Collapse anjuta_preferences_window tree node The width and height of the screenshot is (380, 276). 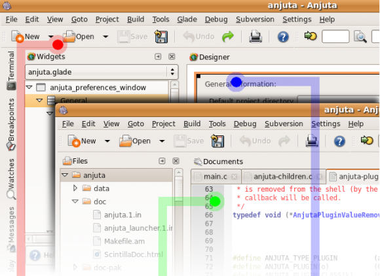[29, 87]
